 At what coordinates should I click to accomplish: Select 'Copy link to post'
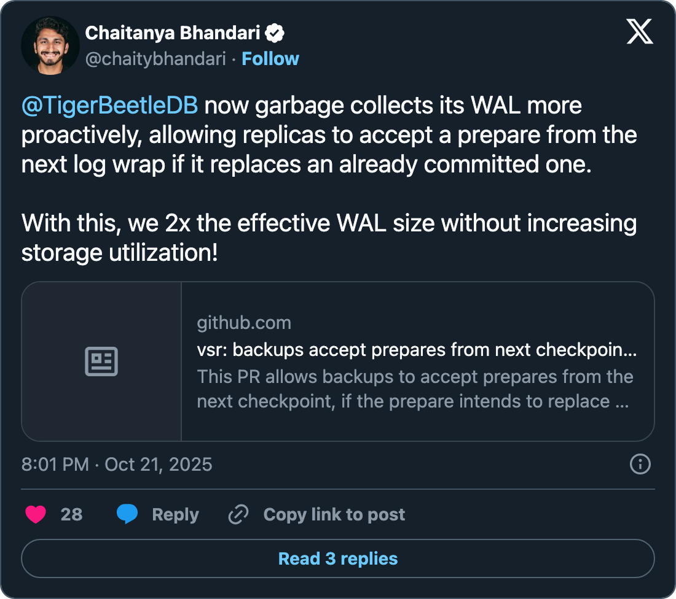pyautogui.click(x=334, y=514)
